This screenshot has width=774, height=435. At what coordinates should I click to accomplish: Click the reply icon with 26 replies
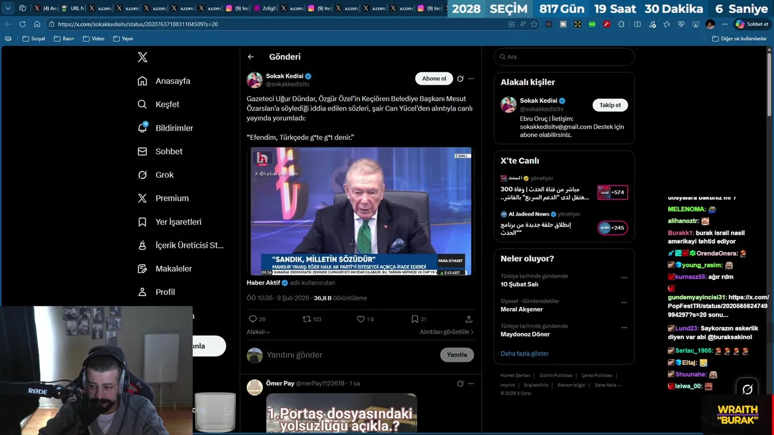(253, 319)
